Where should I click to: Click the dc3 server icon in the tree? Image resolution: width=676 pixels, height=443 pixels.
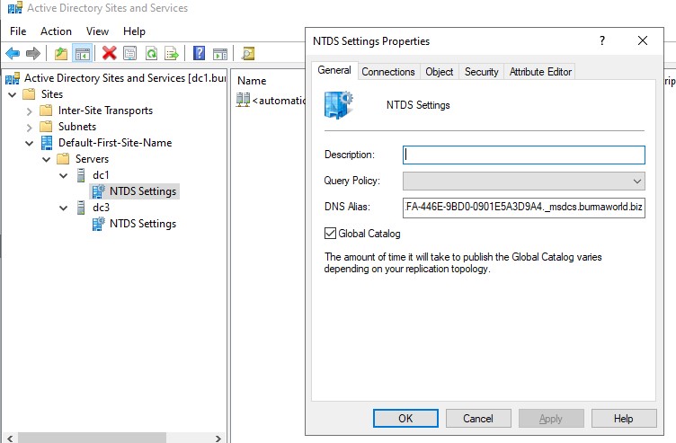(x=81, y=208)
